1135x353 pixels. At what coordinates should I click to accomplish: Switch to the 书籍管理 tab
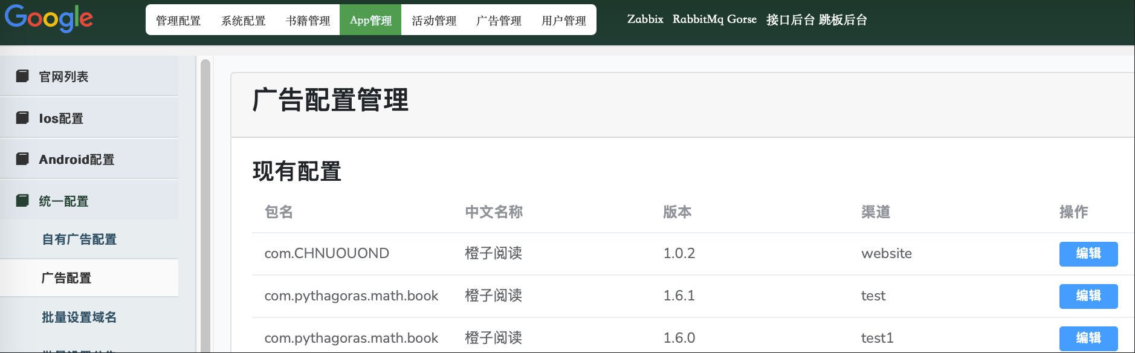click(x=308, y=21)
